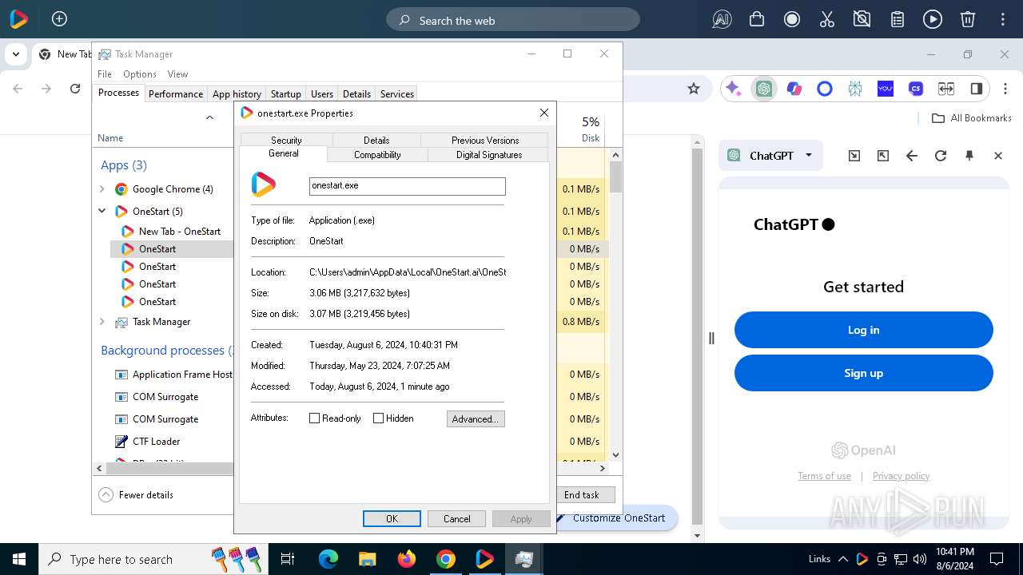
Task: Go back in the ChatGPT side panel
Action: pyautogui.click(x=912, y=156)
